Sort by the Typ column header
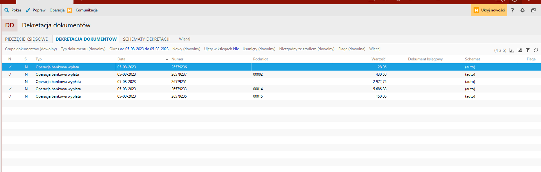Screen dimensions: 541x172 74,59
